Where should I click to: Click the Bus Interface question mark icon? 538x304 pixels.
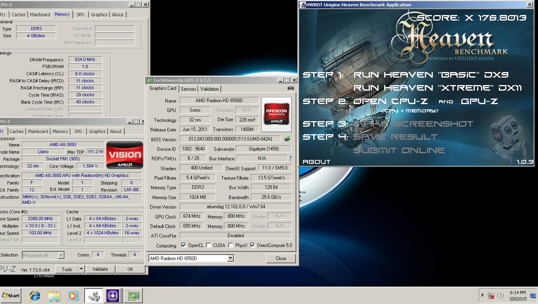[x=290, y=158]
